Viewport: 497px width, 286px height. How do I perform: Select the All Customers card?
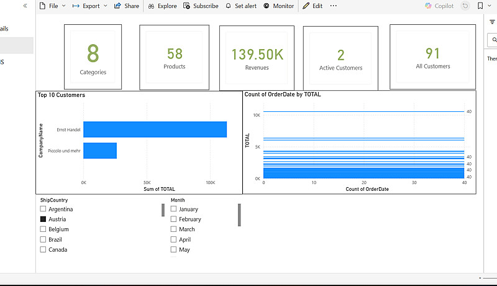tap(432, 57)
